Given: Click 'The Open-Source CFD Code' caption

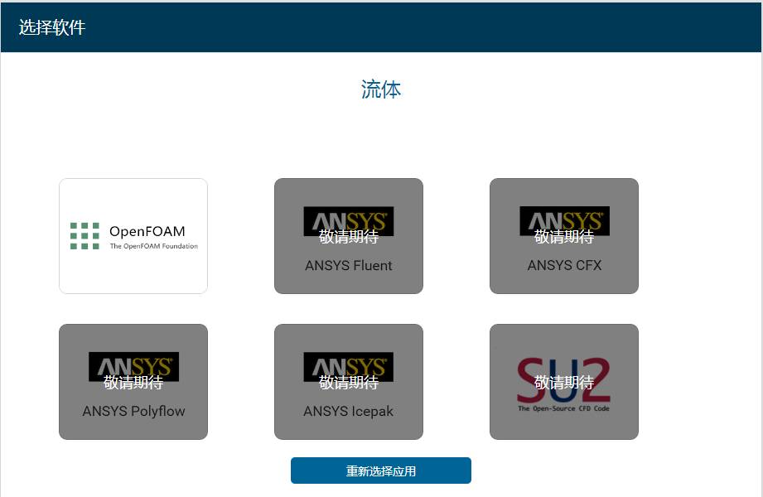Looking at the screenshot, I should 564,408.
